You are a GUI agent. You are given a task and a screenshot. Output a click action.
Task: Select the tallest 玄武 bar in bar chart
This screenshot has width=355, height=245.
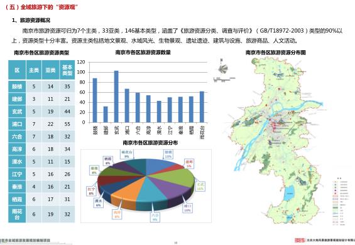click(116, 96)
